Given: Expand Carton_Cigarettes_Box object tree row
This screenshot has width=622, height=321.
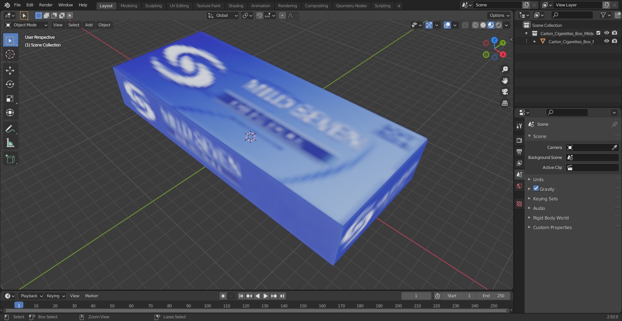Looking at the screenshot, I should click(535, 41).
